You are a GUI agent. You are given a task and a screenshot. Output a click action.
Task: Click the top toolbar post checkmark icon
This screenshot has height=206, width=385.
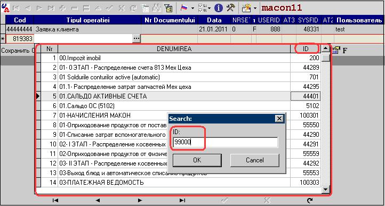[110, 8]
